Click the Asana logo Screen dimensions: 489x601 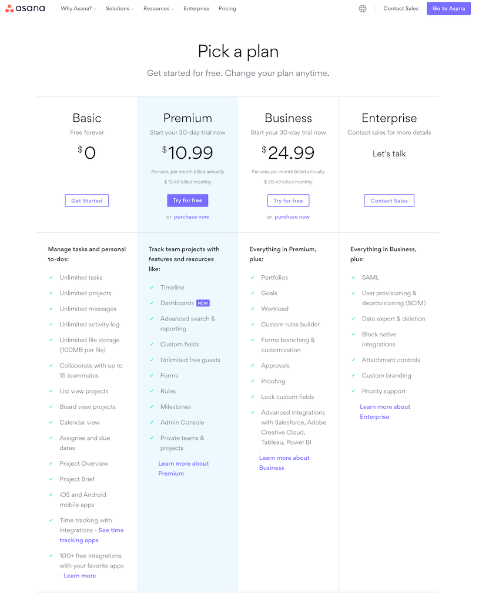pos(25,8)
